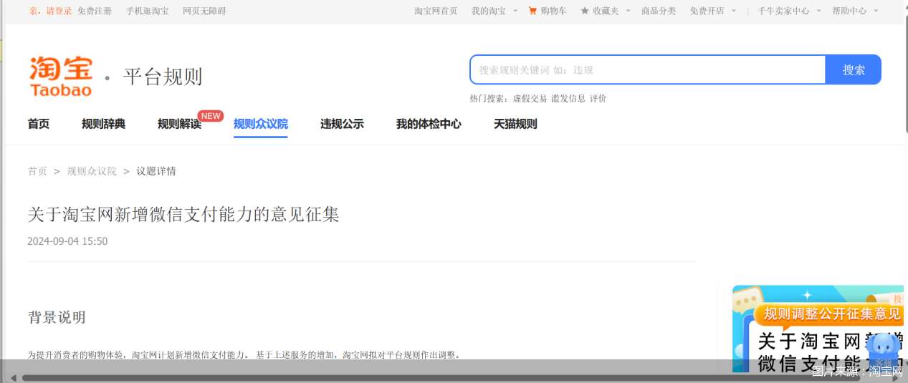Screen dimensions: 908x383
Task: Click 规则众议院 in the breadcrumb
Action: 92,171
